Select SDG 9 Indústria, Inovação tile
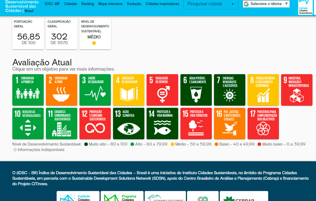Screen dimensions: 316x201 297,90
